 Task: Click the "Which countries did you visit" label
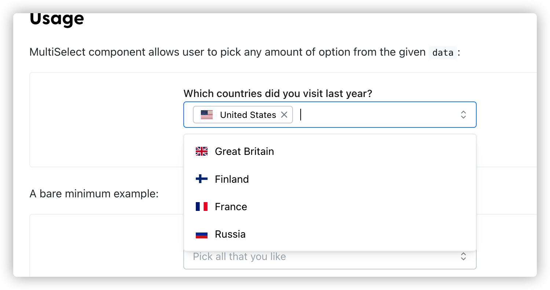point(278,94)
